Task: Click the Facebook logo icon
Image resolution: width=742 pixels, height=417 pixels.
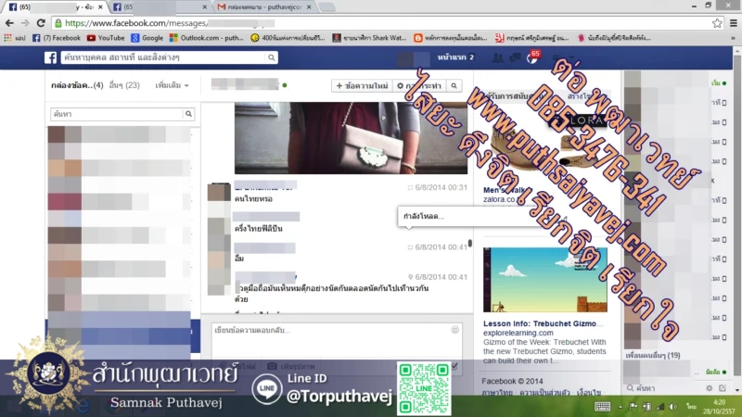Action: [51, 57]
